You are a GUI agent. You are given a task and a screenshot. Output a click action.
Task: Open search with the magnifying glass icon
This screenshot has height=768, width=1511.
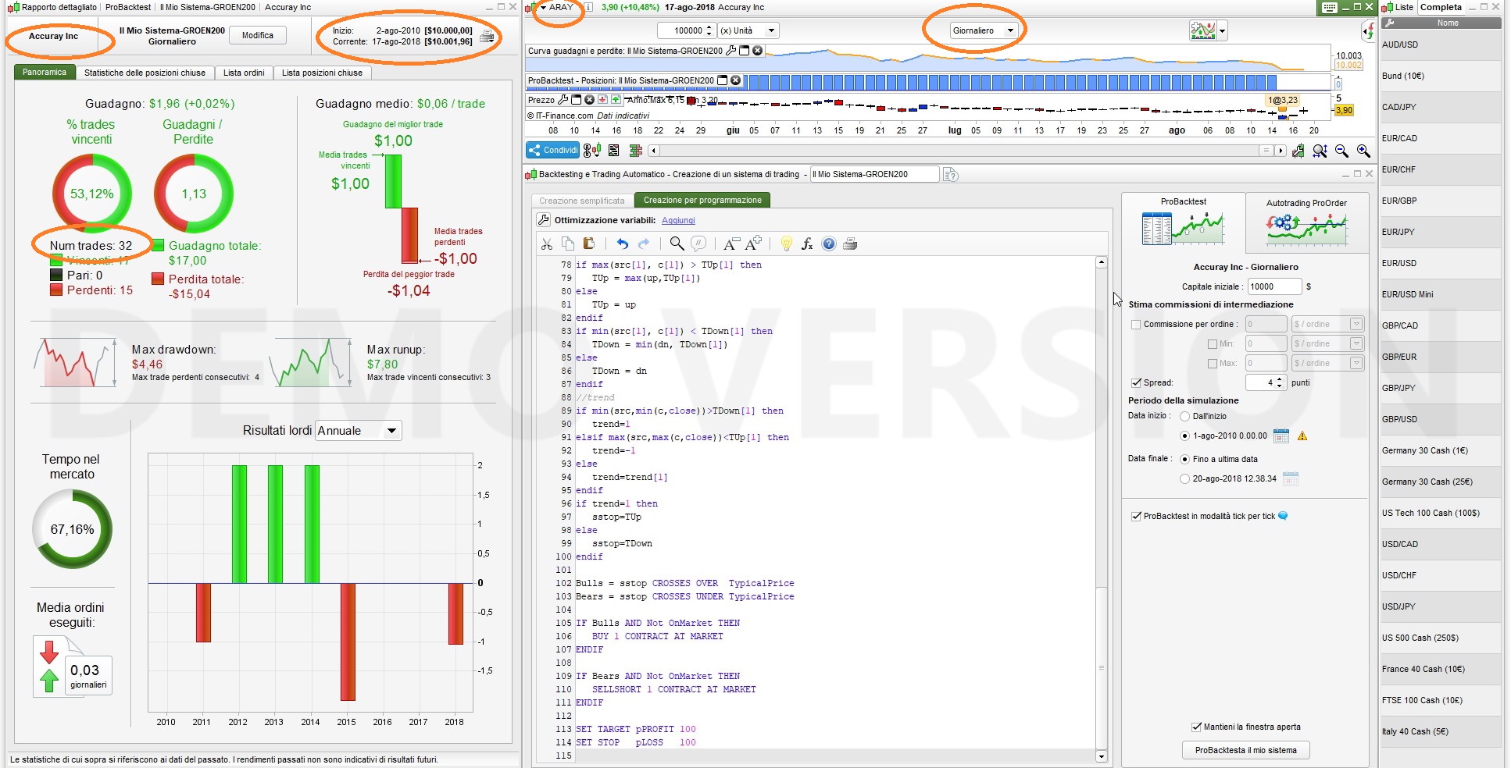pos(677,244)
